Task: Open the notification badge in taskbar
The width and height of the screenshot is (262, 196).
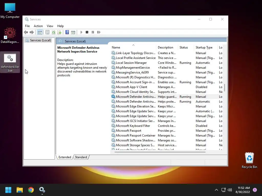Action: [255, 190]
